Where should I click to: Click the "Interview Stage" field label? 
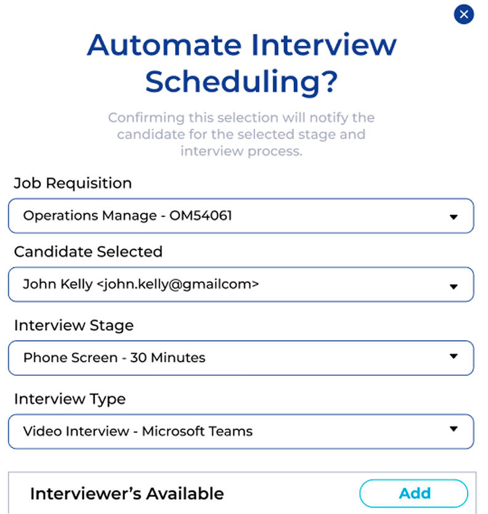pyautogui.click(x=74, y=325)
